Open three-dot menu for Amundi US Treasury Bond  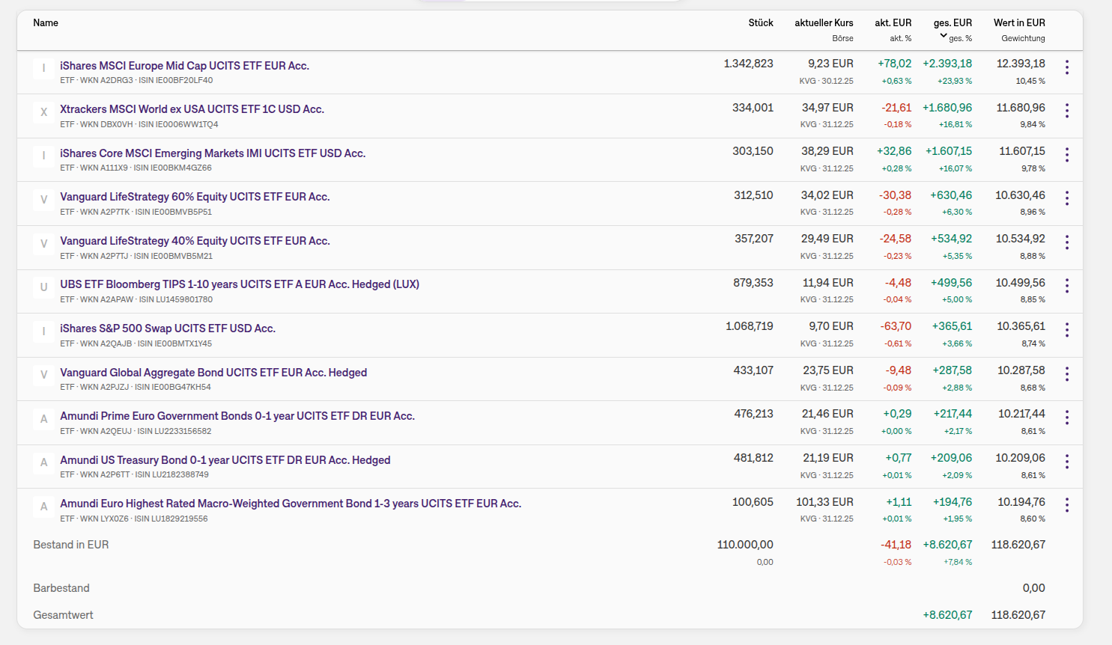[x=1067, y=462]
